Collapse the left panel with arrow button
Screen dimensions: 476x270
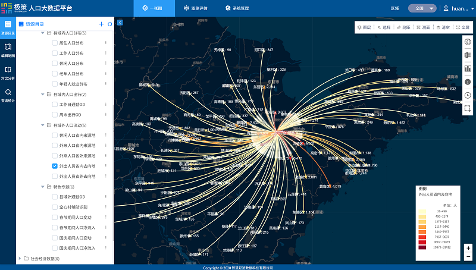click(120, 23)
